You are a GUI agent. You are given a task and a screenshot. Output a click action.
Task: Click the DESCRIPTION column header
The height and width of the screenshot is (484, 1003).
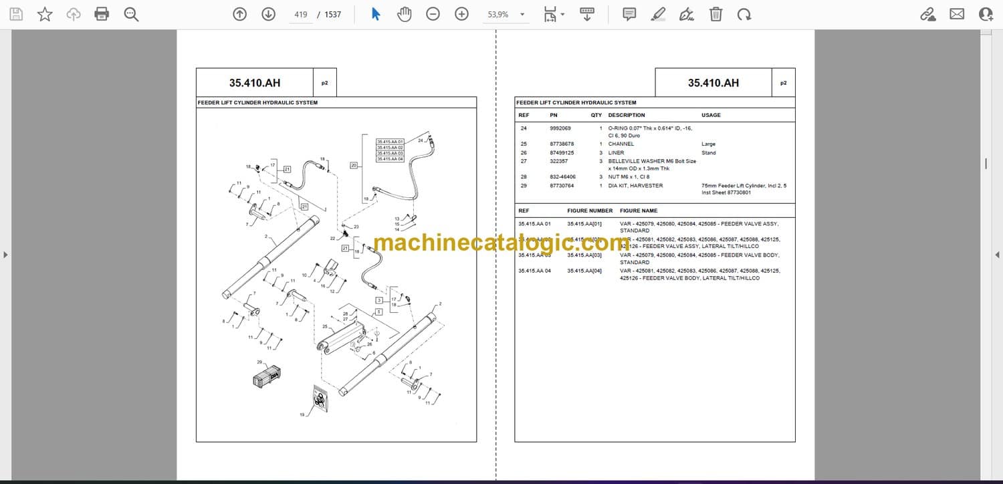(x=627, y=115)
